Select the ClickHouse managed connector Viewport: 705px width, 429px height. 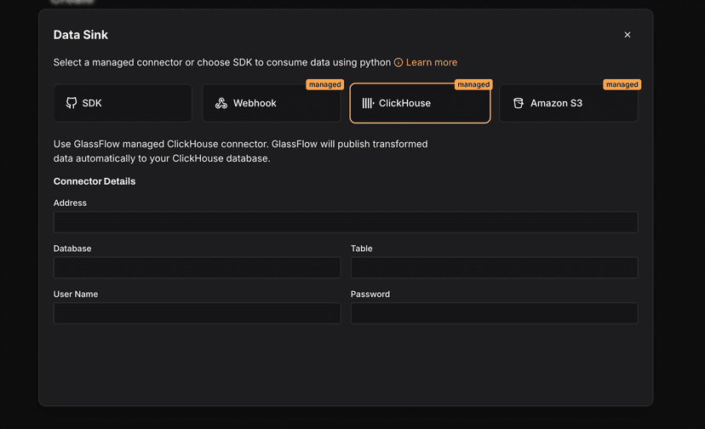[x=420, y=103]
